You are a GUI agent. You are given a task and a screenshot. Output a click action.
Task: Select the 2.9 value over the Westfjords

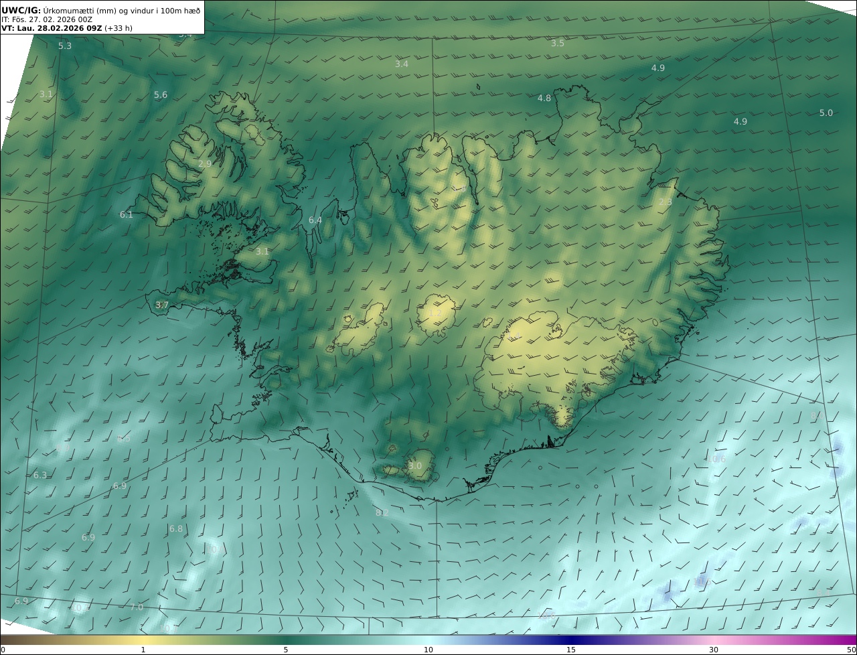coord(205,164)
